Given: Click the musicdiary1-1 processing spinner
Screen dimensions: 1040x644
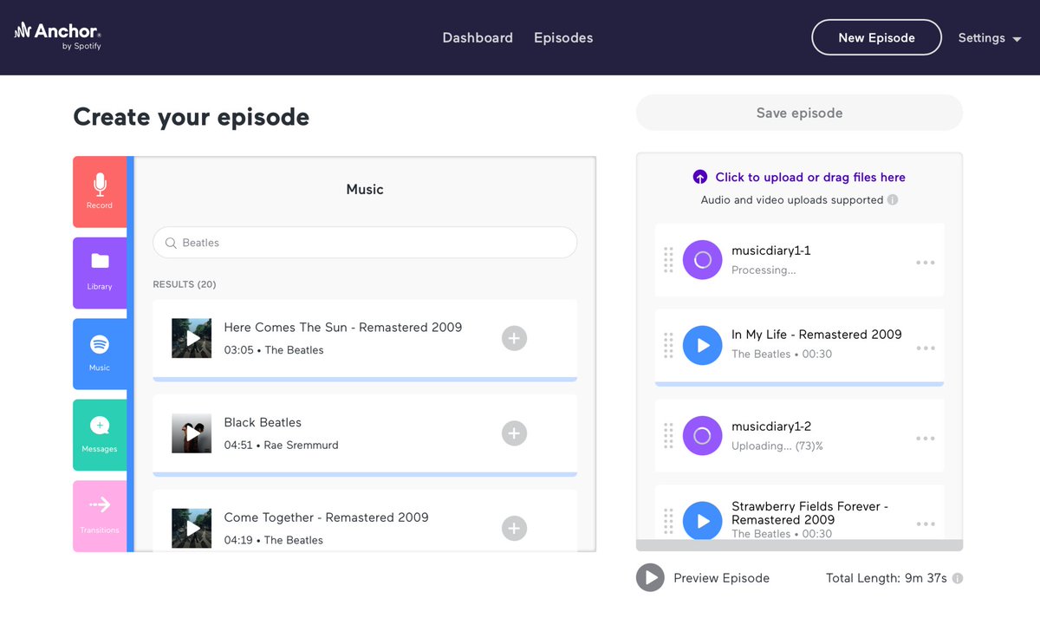Looking at the screenshot, I should coord(703,260).
